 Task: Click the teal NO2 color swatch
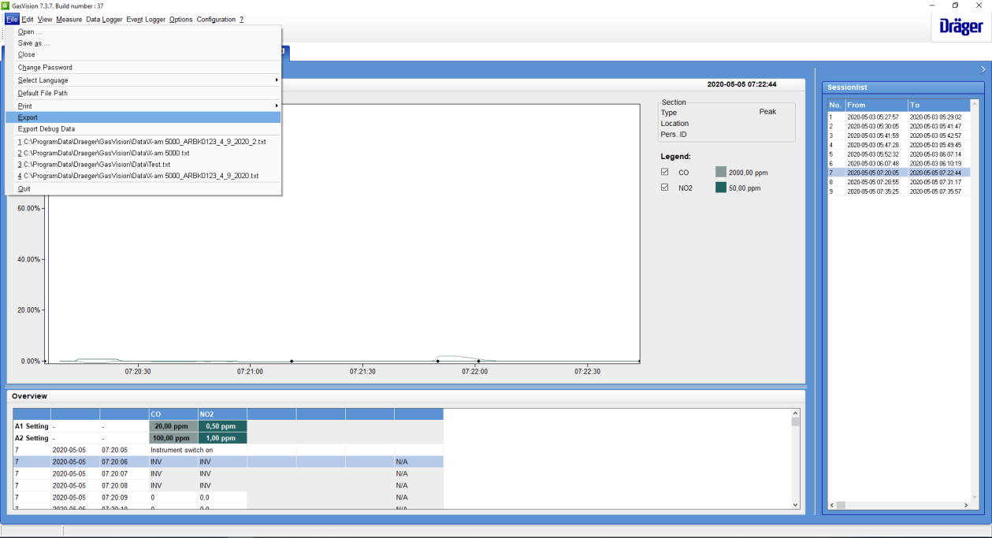[x=720, y=188]
